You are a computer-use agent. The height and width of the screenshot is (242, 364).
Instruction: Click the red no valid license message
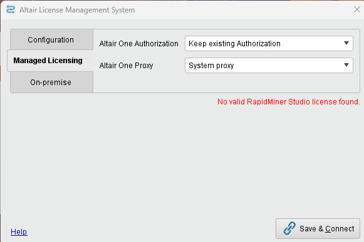click(x=289, y=102)
